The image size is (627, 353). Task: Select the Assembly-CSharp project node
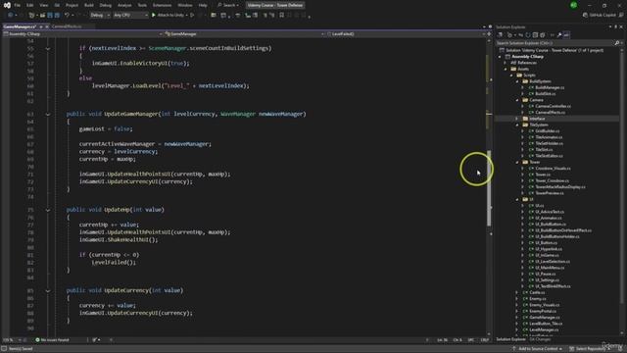[527, 57]
